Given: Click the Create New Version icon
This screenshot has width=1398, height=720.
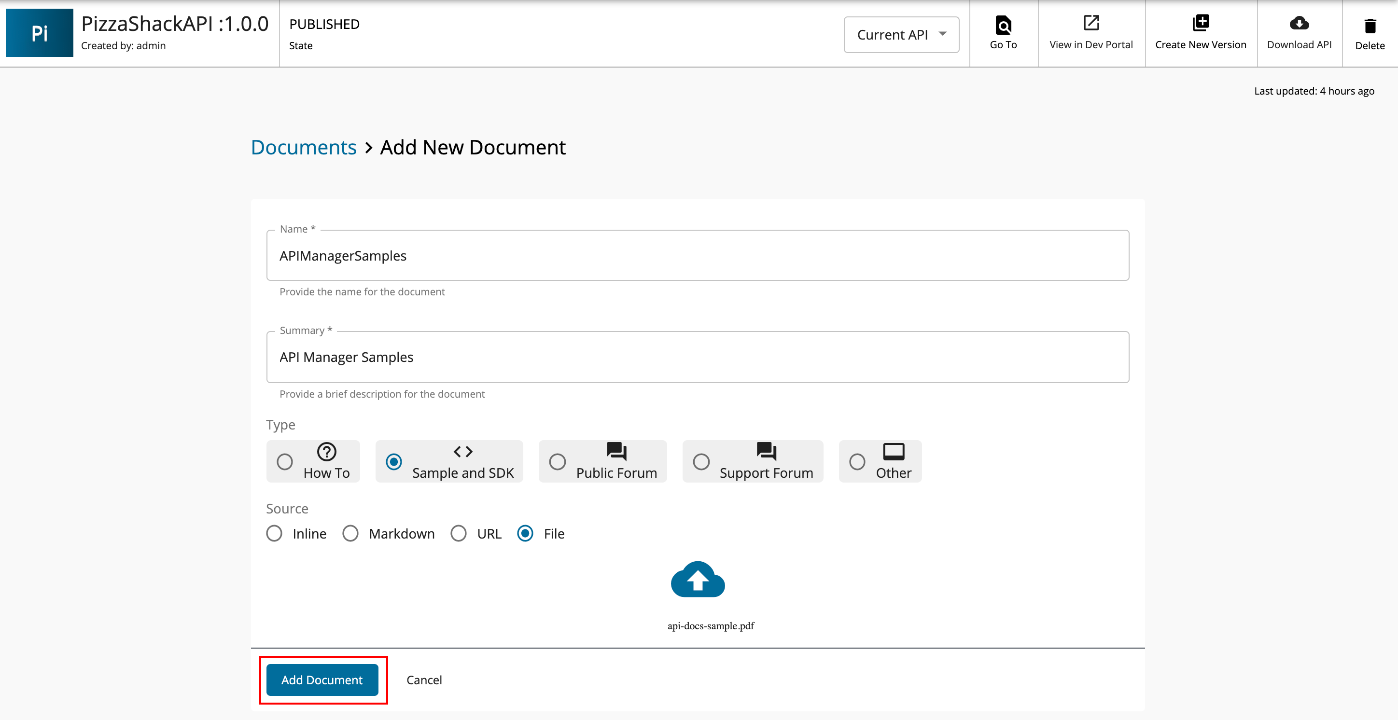Looking at the screenshot, I should click(1201, 23).
